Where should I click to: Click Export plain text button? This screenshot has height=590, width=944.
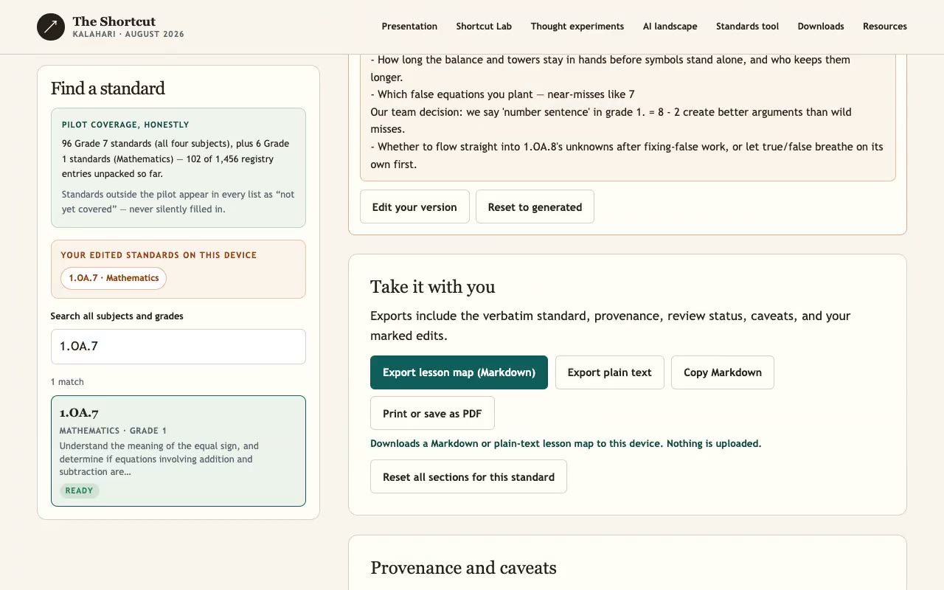coord(609,372)
